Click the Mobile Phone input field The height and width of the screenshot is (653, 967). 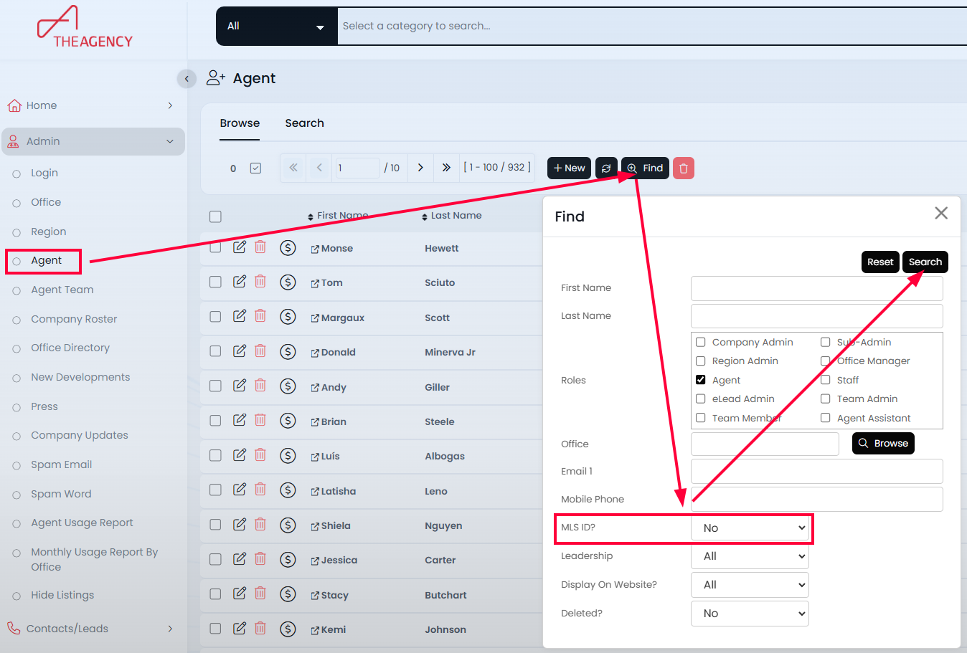[816, 500]
